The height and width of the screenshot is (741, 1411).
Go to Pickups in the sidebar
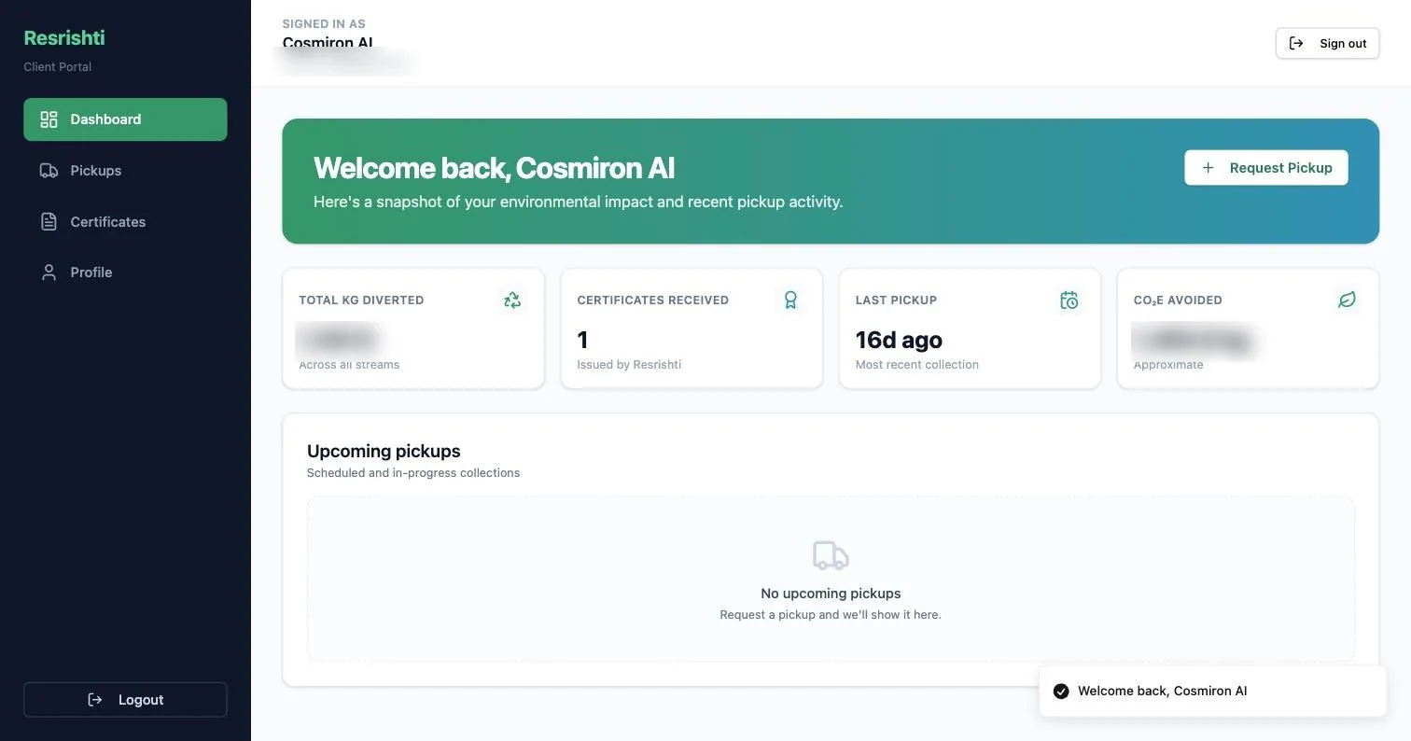coord(125,171)
